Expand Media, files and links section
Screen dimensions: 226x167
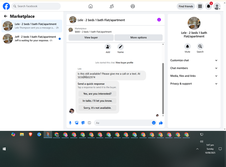pos(194,76)
